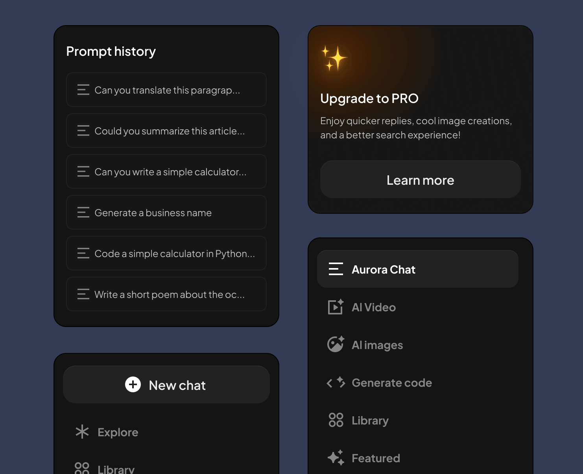Click the Featured sparkles icon
The width and height of the screenshot is (583, 474).
pos(335,457)
